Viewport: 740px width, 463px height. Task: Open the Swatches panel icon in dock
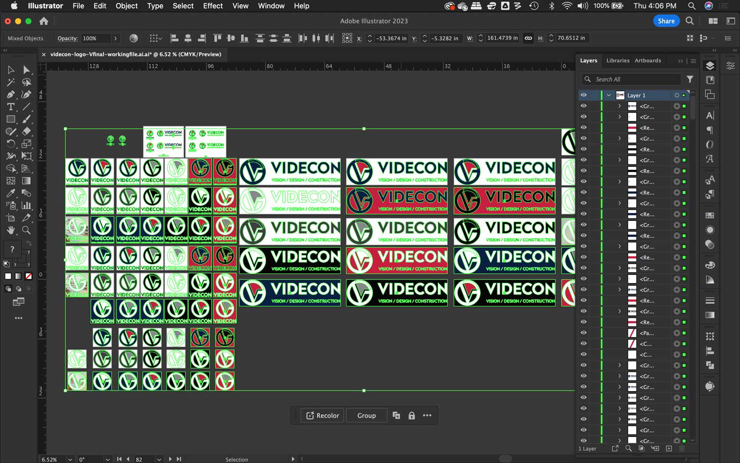pyautogui.click(x=710, y=215)
